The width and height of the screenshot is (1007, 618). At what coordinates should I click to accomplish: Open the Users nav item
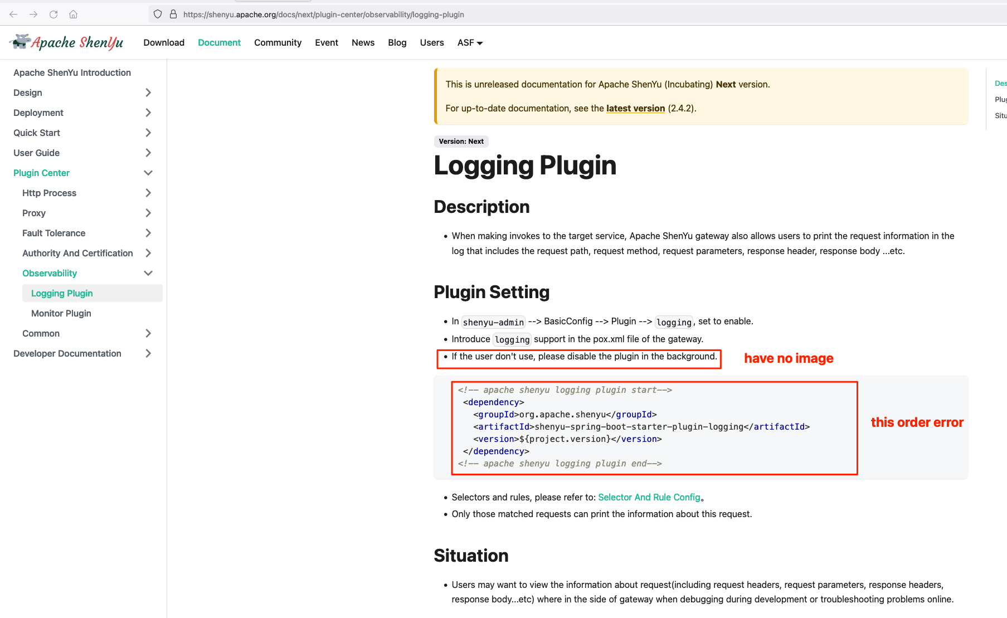coord(432,42)
